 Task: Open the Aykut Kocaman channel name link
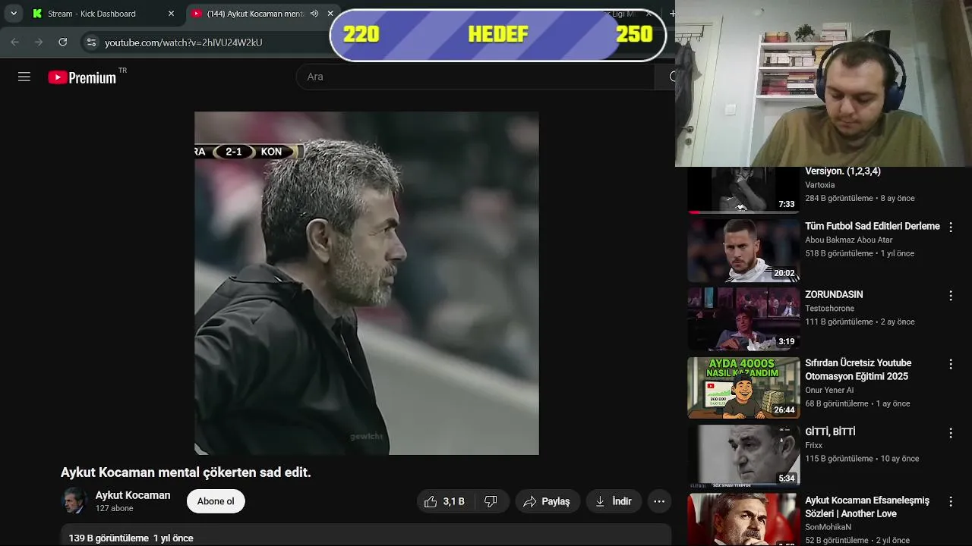[133, 495]
